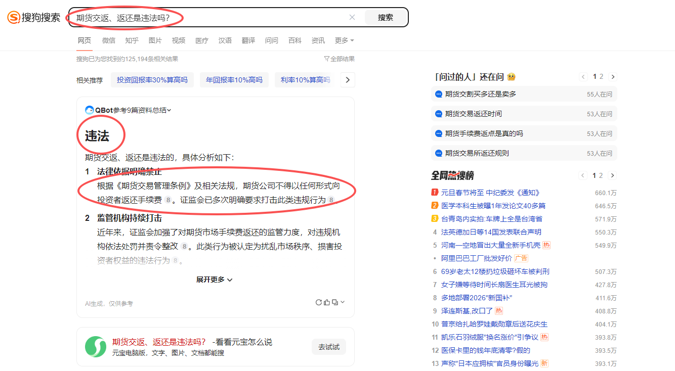This screenshot has width=675, height=371.
Task: Open hot topic 泽连斯基,改口了
Action: click(x=467, y=311)
